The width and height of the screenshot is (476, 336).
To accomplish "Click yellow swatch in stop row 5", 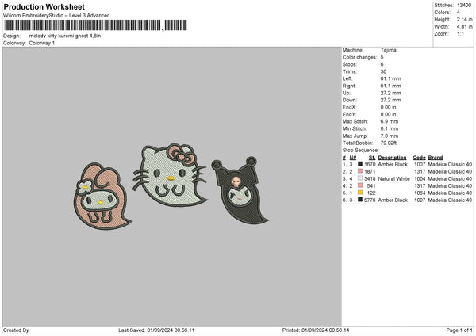I will (360, 193).
